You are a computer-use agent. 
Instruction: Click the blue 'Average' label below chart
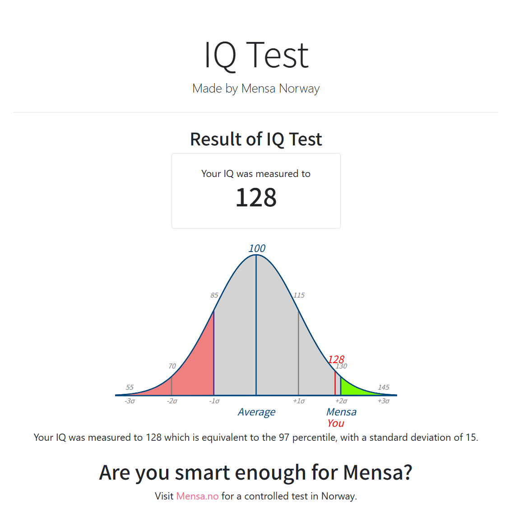(x=256, y=412)
